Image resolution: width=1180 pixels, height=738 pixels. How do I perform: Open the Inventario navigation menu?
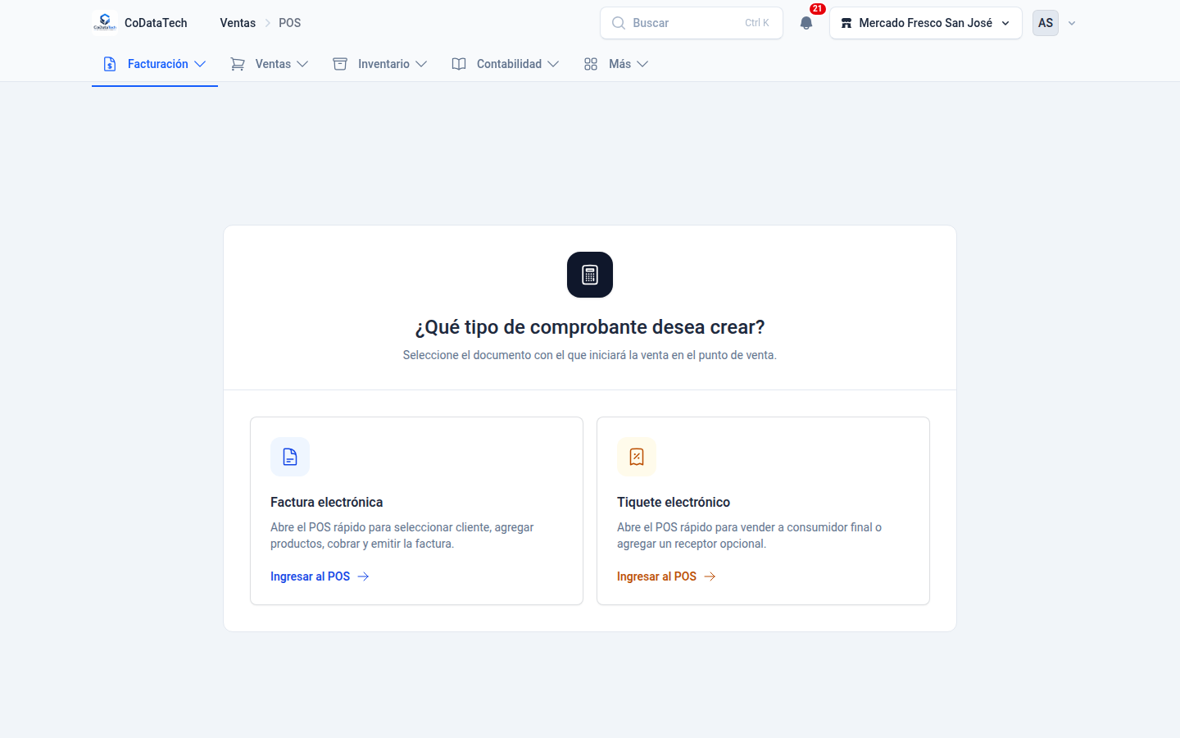(x=380, y=64)
